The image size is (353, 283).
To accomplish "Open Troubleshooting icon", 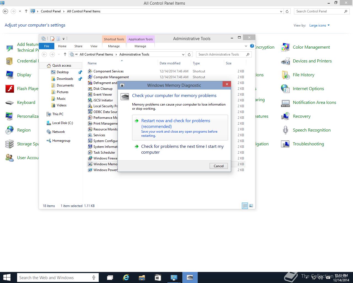I will [285, 144].
